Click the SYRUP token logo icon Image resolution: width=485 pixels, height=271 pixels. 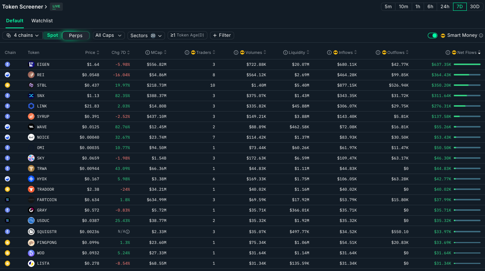point(31,116)
